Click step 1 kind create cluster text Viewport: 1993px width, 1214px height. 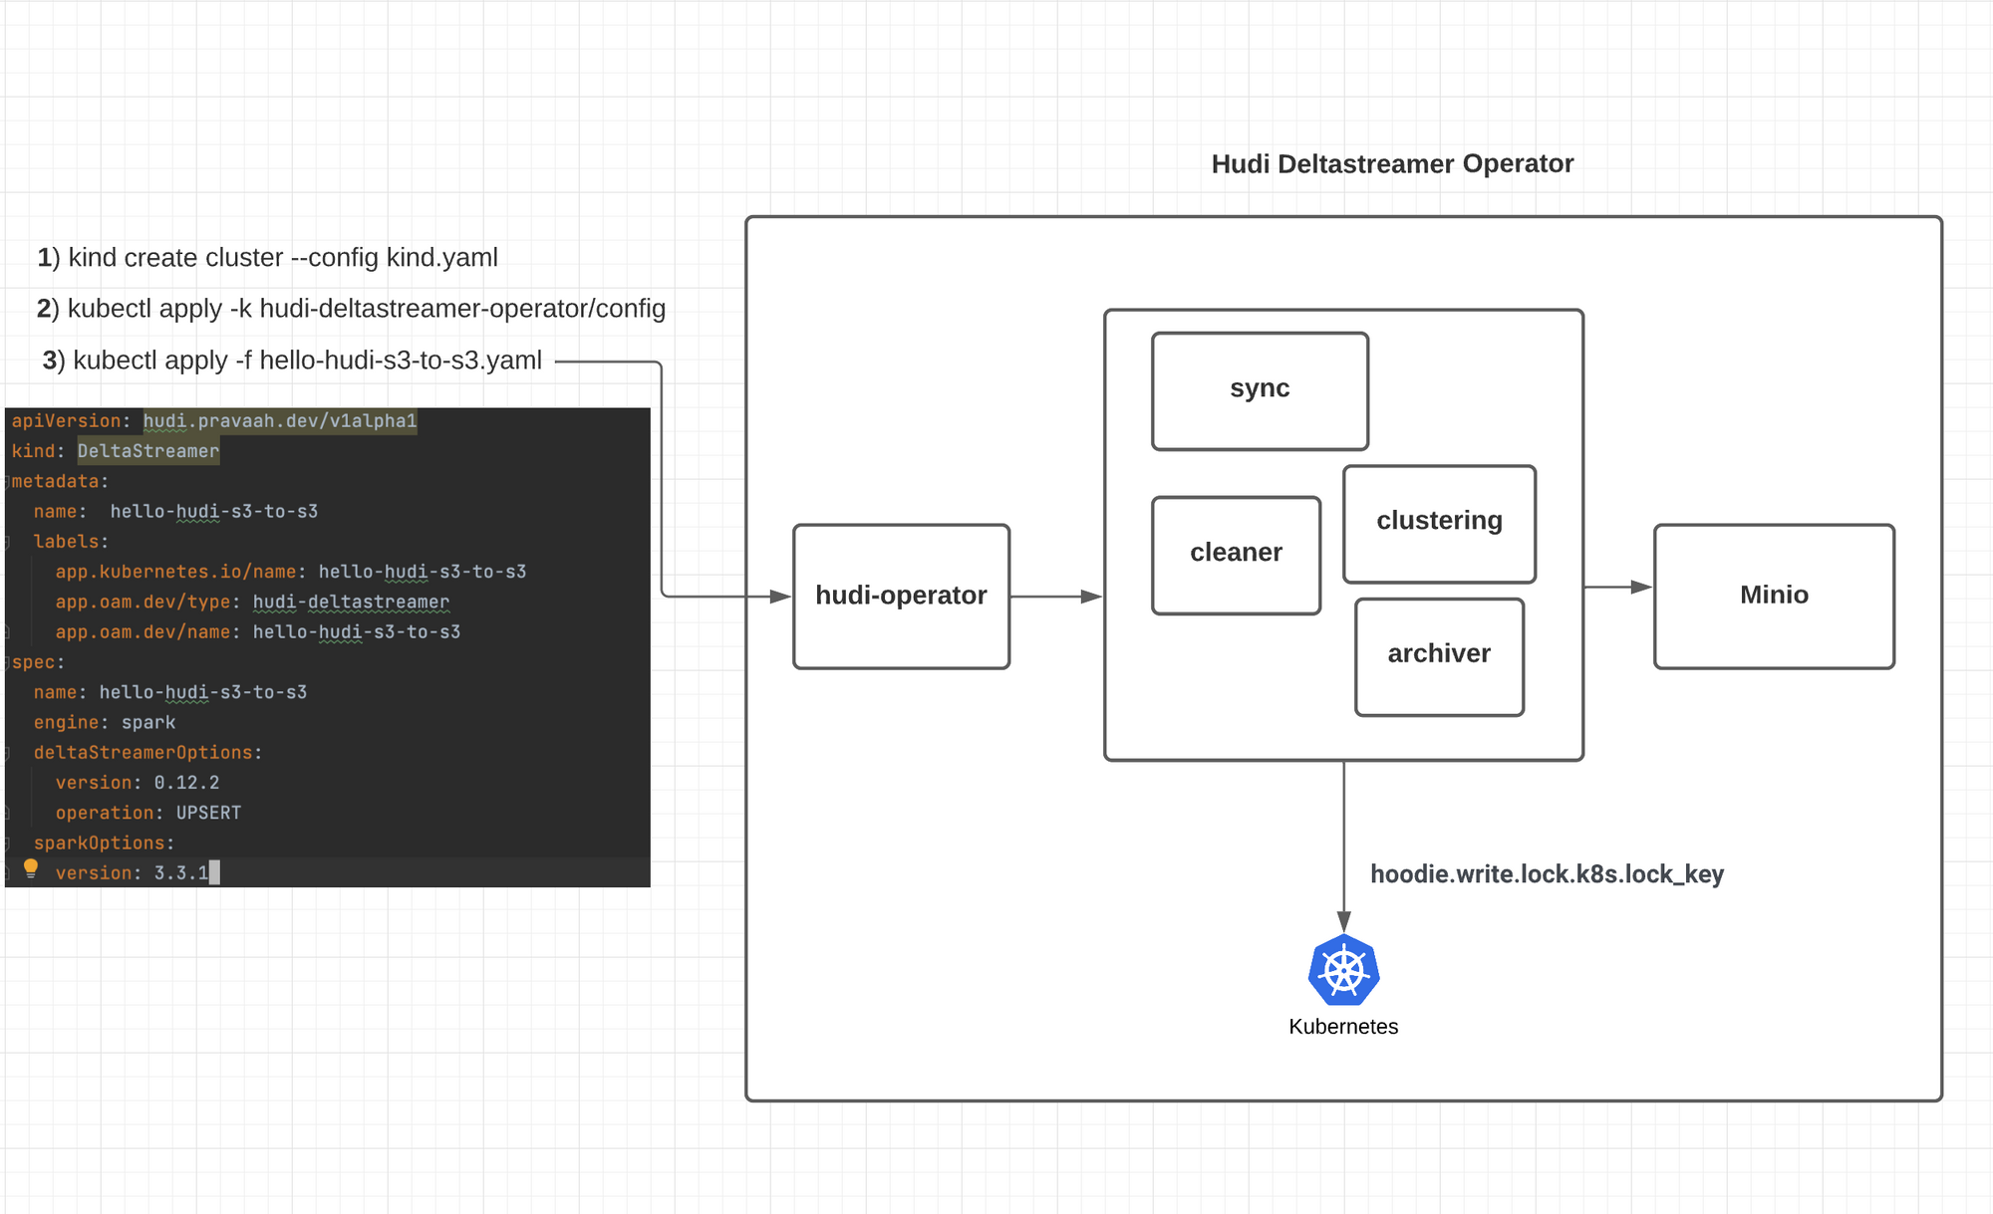267,258
